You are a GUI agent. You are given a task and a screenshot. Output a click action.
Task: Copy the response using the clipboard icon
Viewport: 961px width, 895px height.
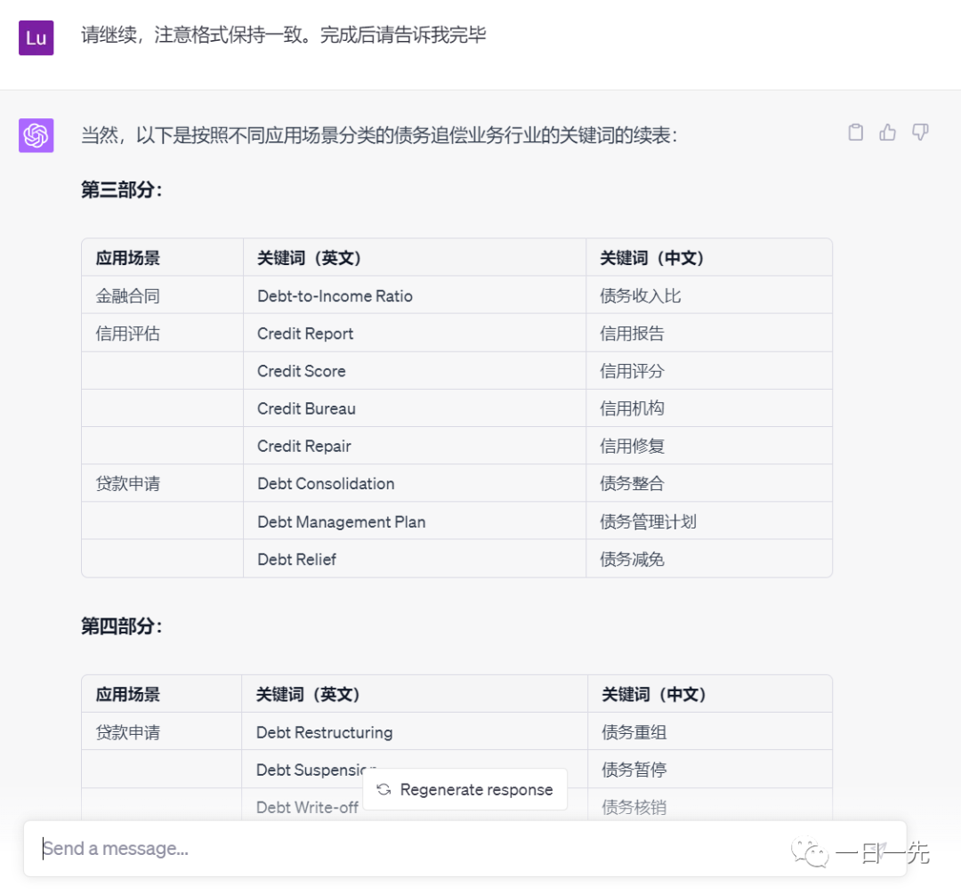[x=855, y=133]
